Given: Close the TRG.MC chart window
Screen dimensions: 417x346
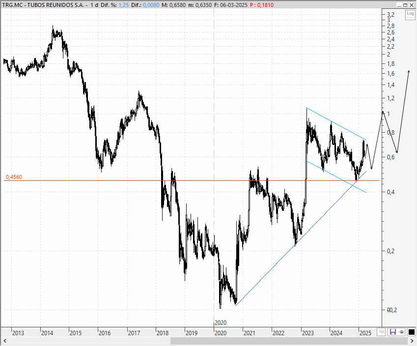Looking at the screenshot, I should [412, 5].
